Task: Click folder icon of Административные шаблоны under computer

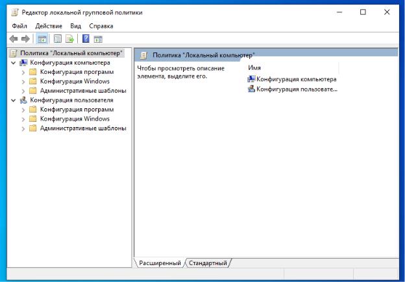Action: coord(33,91)
